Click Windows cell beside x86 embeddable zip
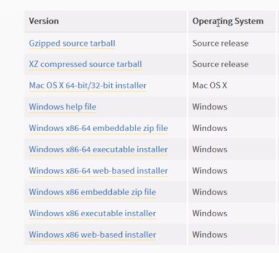 tap(209, 192)
